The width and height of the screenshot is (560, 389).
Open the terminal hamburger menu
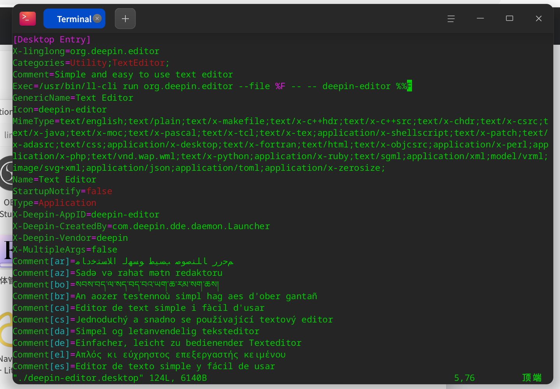pos(451,19)
